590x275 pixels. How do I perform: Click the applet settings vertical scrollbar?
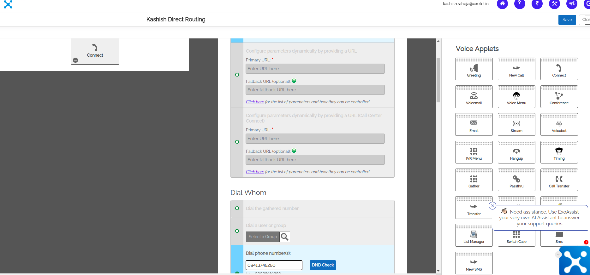pos(438,80)
